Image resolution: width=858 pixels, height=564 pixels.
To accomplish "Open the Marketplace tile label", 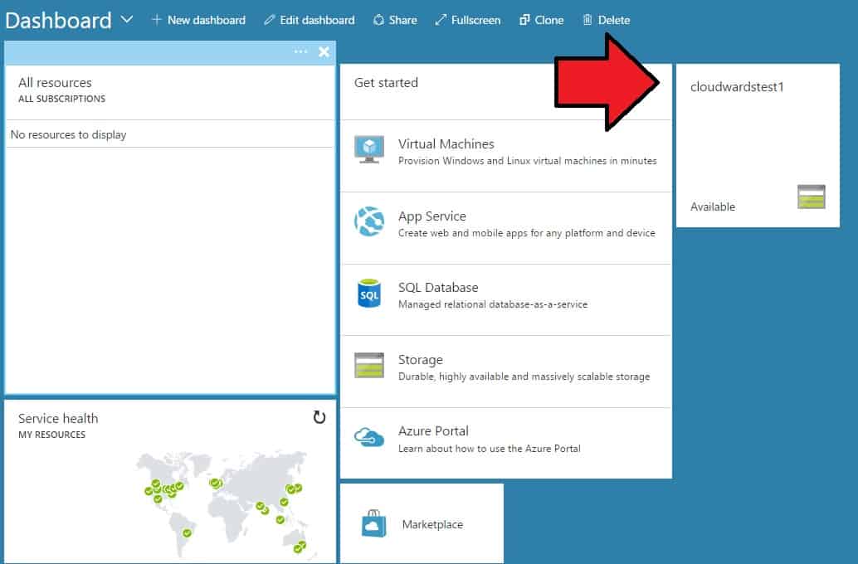I will (432, 525).
